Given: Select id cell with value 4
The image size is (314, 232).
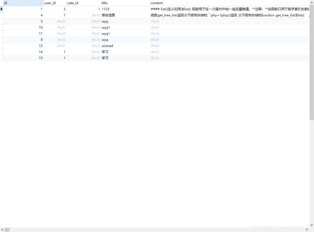Looking at the screenshot, I should pyautogui.click(x=23, y=15).
